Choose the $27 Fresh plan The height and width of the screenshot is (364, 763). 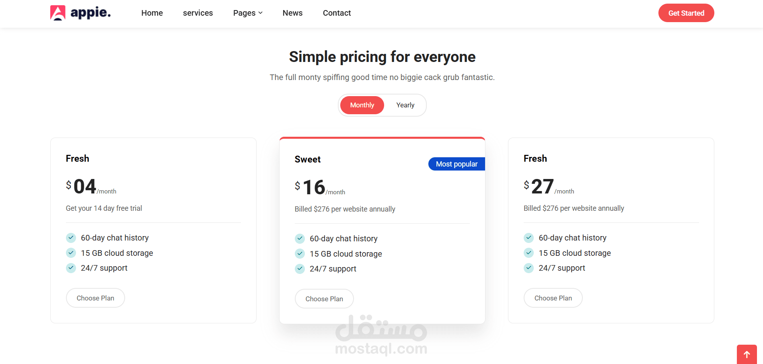point(553,298)
